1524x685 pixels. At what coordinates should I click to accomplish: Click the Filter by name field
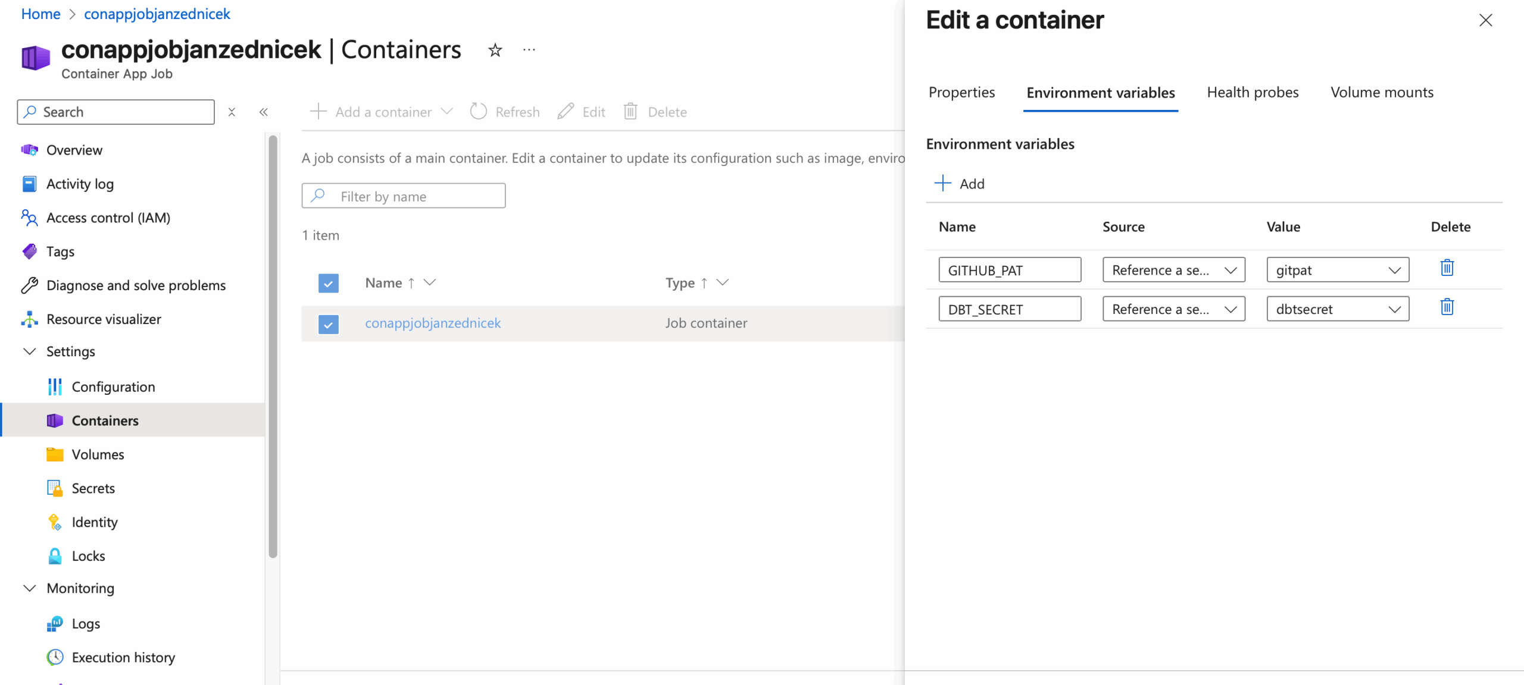tap(404, 196)
